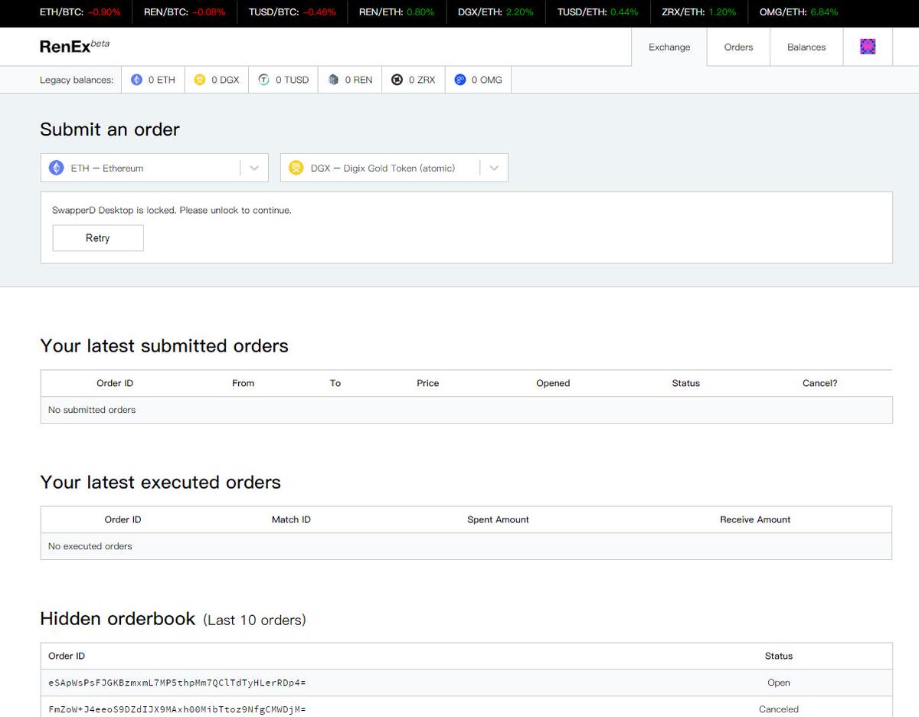Click the Order ID header in hidden orderbook
The height and width of the screenshot is (717, 919).
point(67,656)
